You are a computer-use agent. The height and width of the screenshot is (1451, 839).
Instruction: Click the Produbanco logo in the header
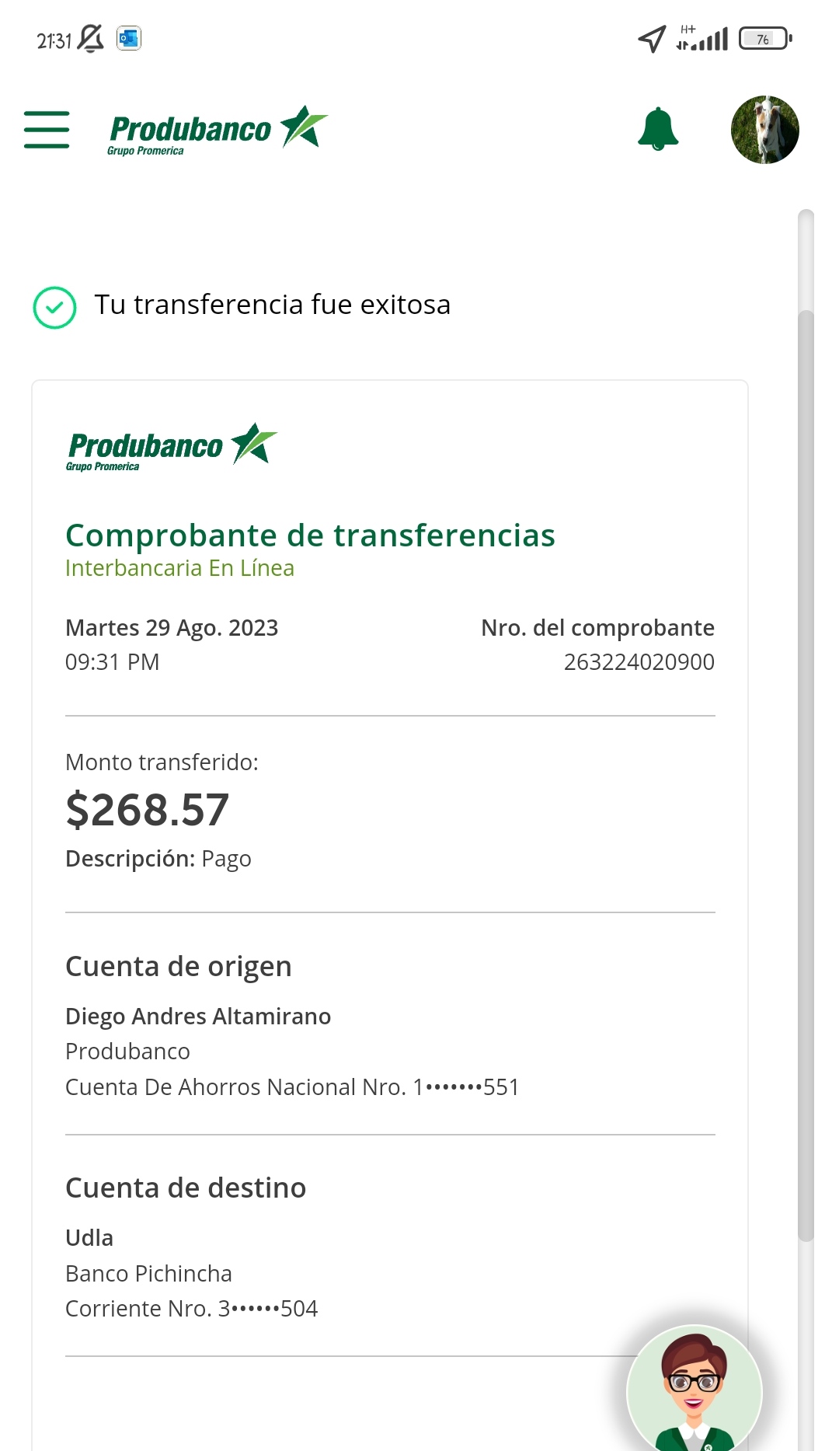pos(218,131)
